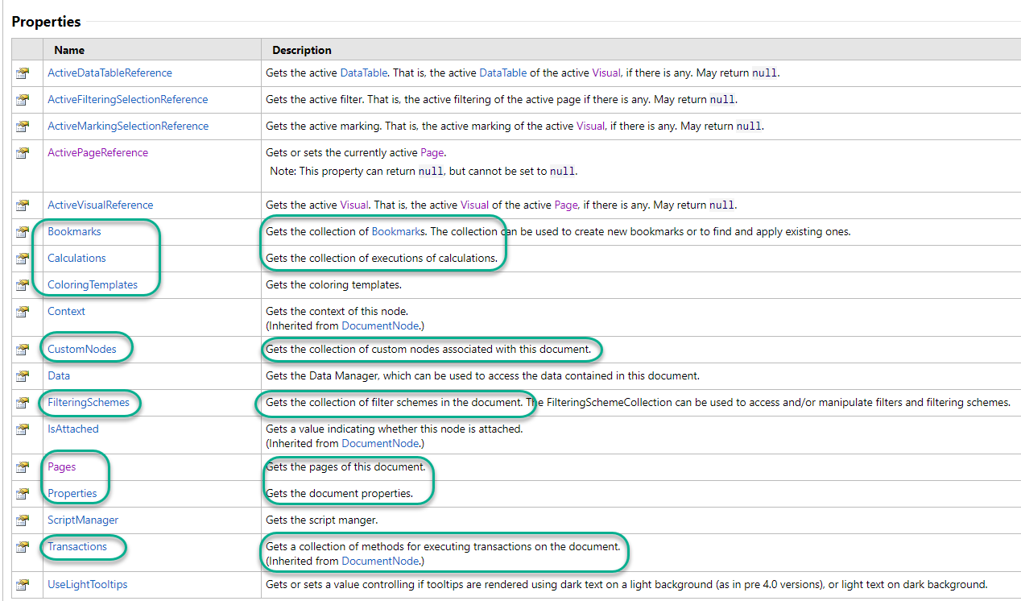Open the ActiveVisualReference property link

tap(100, 205)
